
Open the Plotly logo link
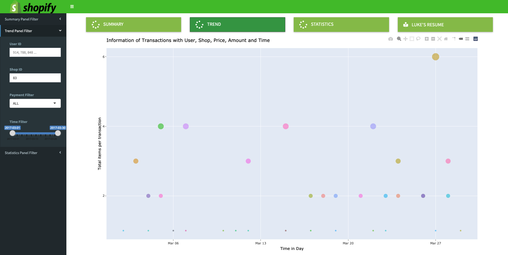476,39
